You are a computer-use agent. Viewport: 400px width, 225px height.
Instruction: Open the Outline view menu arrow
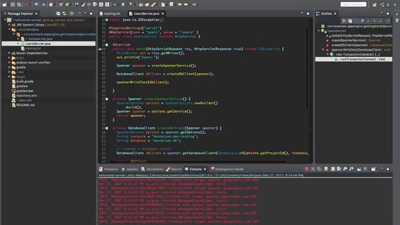click(388, 21)
